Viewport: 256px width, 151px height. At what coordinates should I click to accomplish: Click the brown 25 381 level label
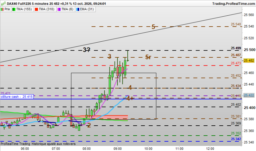pos(236,116)
